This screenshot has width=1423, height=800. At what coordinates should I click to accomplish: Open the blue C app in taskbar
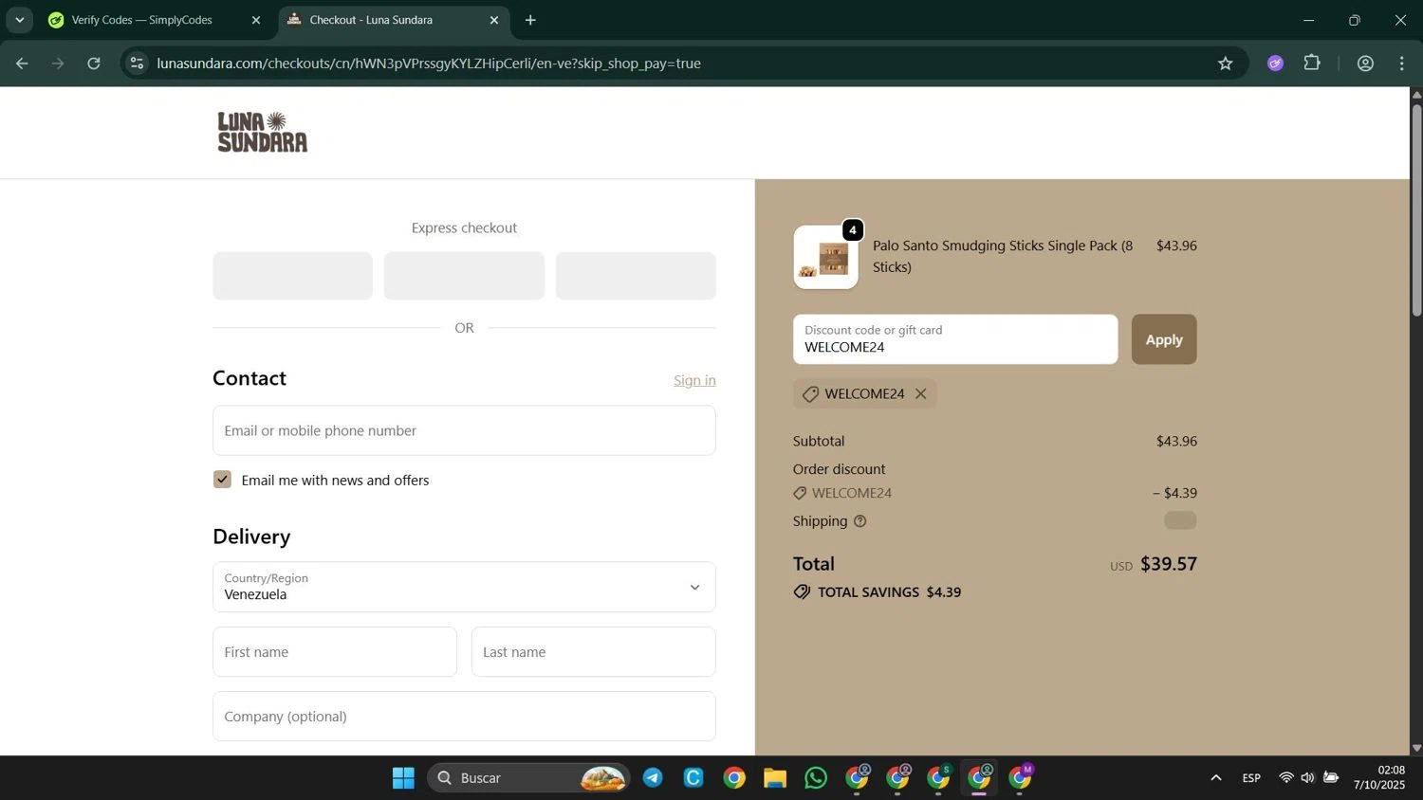click(693, 778)
